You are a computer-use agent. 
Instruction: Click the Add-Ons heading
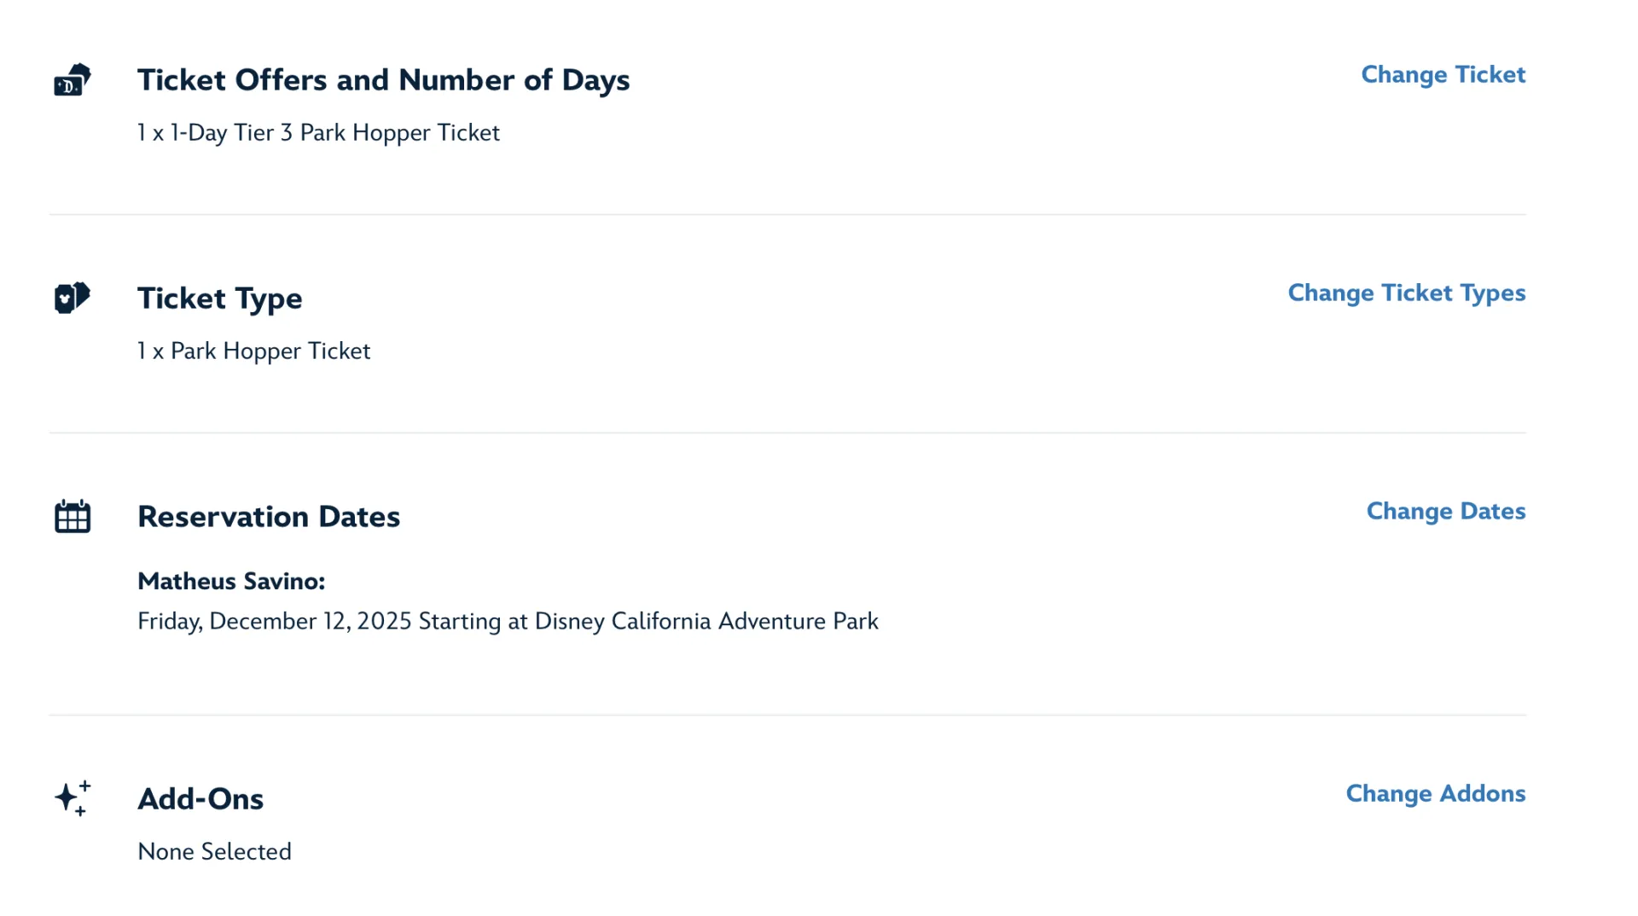pyautogui.click(x=200, y=799)
